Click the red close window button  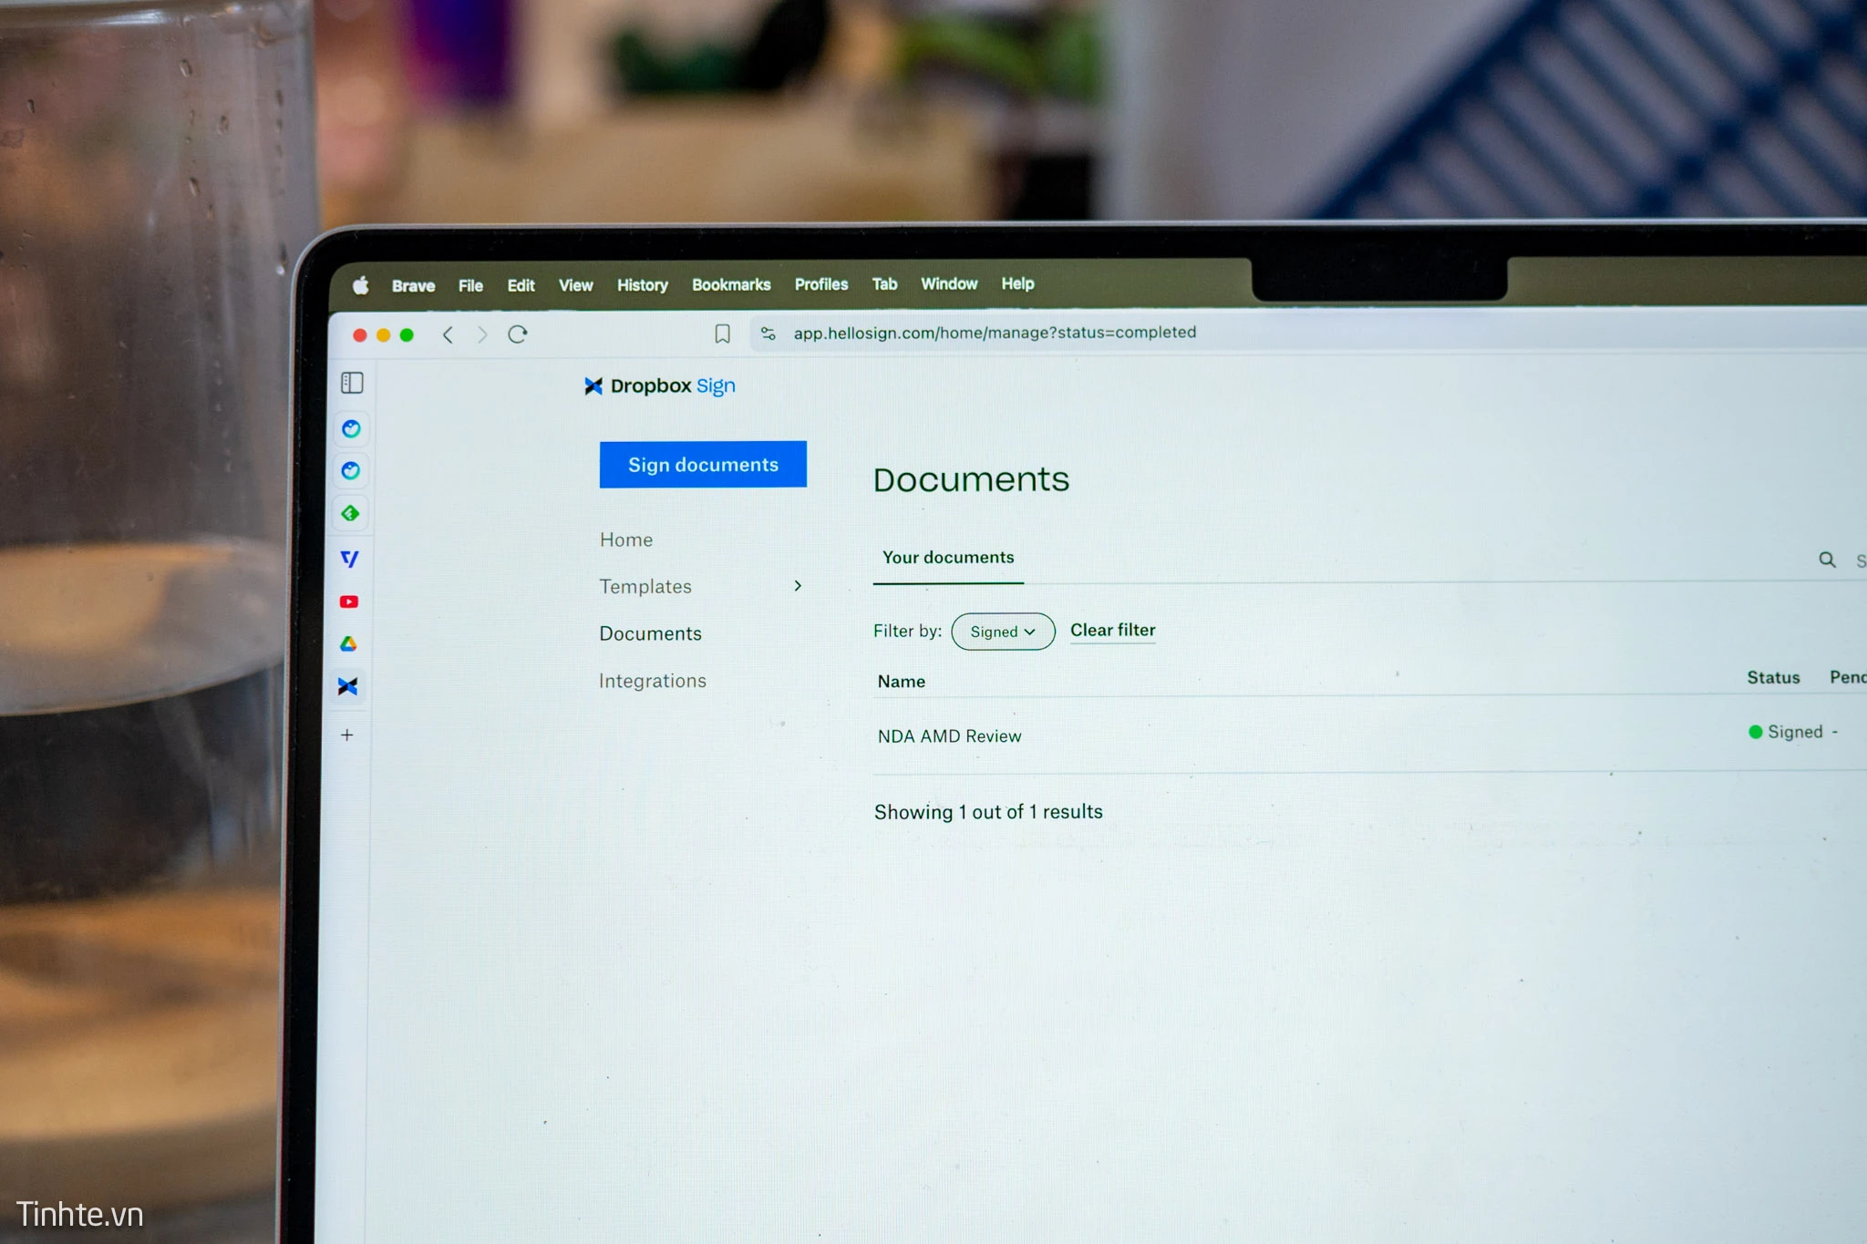360,335
